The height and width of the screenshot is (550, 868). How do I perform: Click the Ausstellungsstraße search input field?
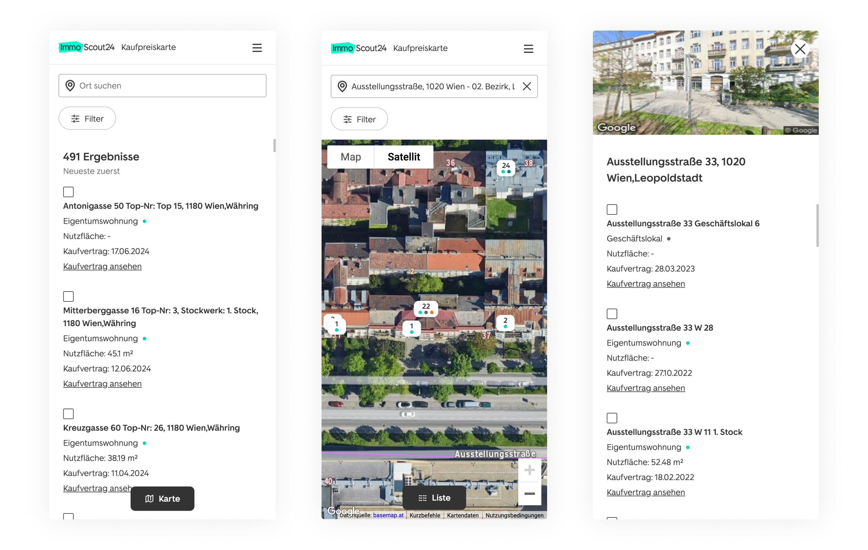(x=434, y=87)
